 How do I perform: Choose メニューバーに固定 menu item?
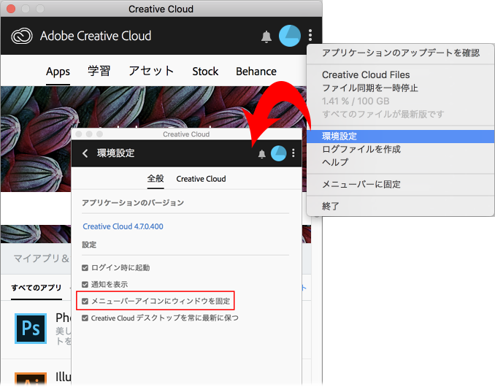click(401, 184)
